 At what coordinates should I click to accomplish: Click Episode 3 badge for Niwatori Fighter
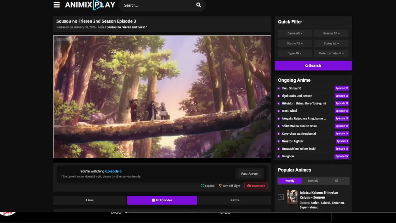click(342, 141)
